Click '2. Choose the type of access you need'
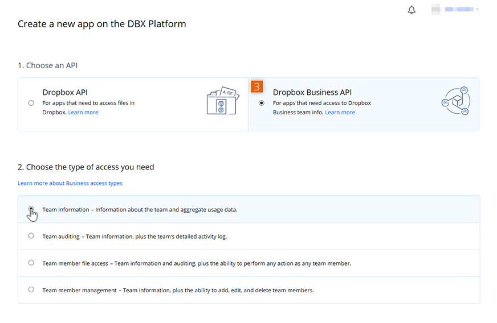Screen dimensions: 497x323 click(x=86, y=167)
